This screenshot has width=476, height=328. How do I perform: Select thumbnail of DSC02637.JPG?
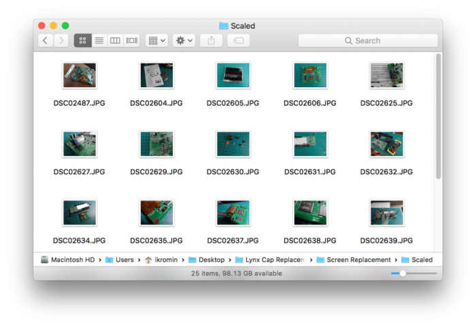(x=233, y=212)
